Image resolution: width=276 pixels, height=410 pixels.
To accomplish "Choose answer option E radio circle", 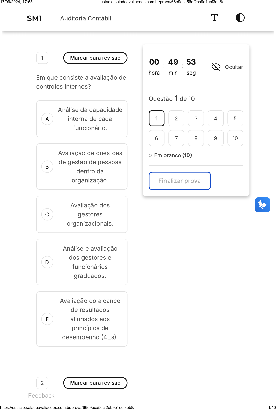I will click(47, 319).
